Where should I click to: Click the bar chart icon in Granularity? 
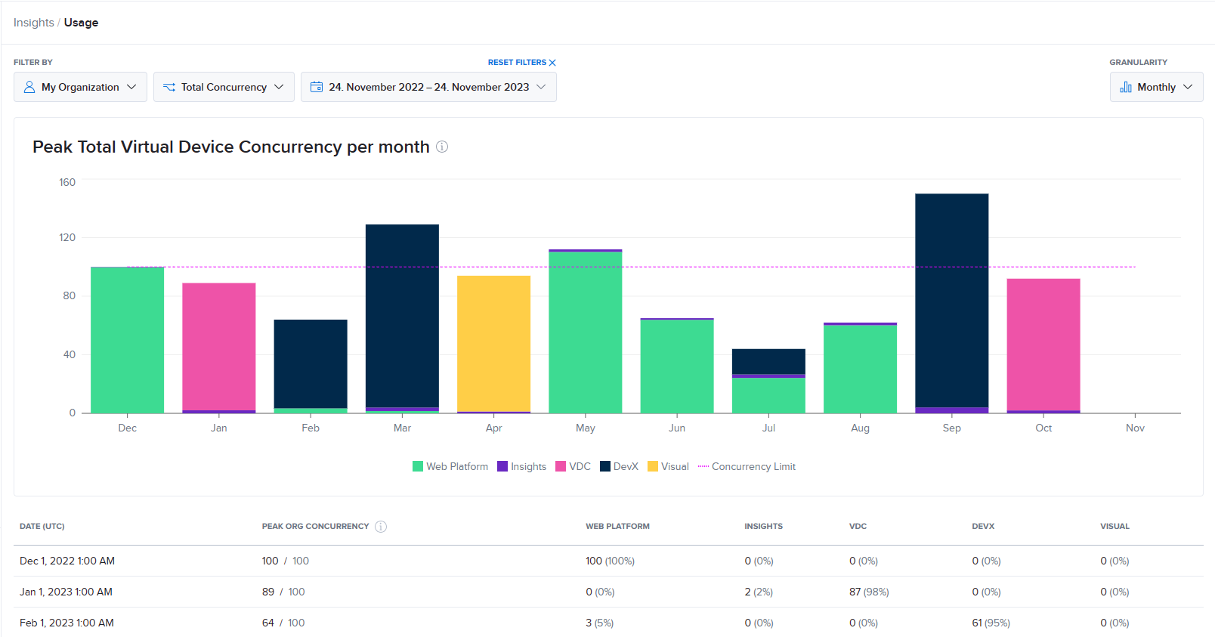1126,87
